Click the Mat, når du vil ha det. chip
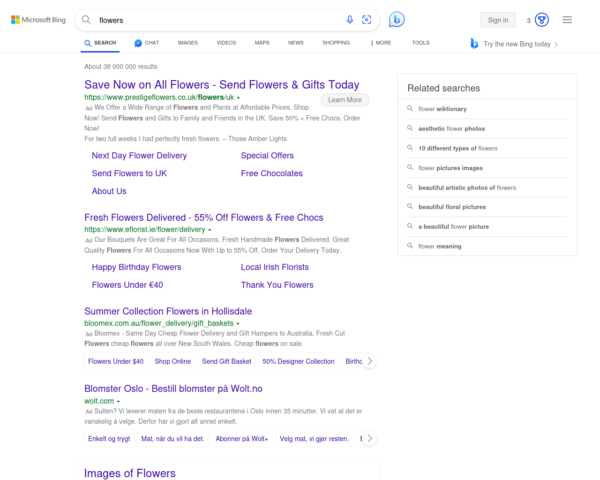This screenshot has width=600, height=480. click(x=173, y=438)
